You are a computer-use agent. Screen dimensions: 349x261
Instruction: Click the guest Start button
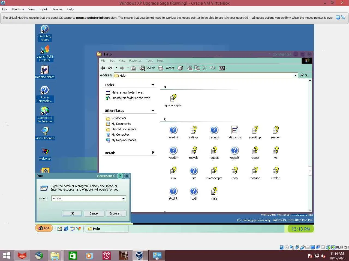[44, 228]
